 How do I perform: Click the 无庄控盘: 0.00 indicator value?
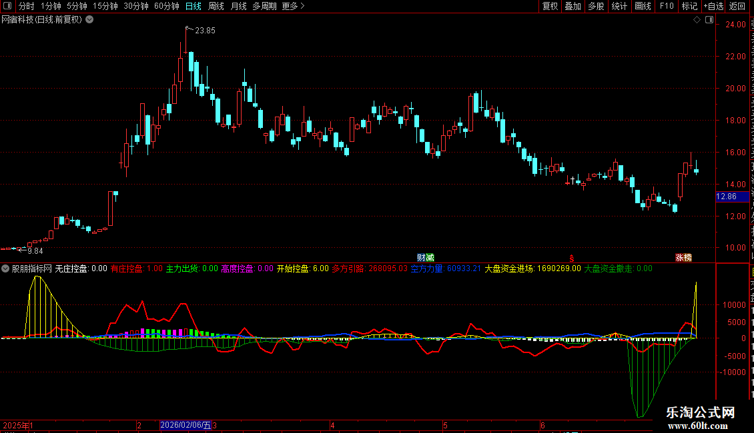click(x=81, y=269)
